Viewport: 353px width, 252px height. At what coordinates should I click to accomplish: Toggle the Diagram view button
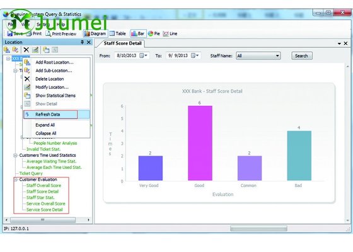pyautogui.click(x=95, y=33)
